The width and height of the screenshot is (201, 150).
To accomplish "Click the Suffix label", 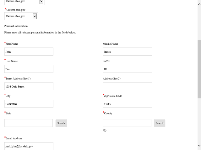I will pos(106,61).
